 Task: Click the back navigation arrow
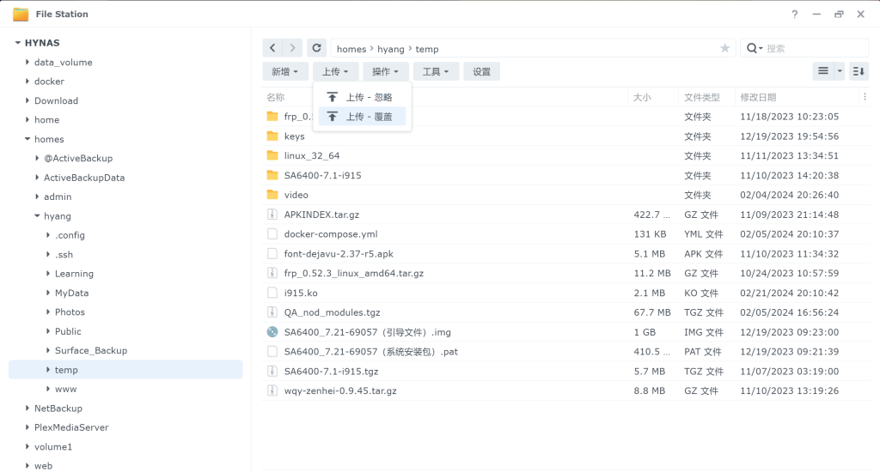tap(272, 48)
